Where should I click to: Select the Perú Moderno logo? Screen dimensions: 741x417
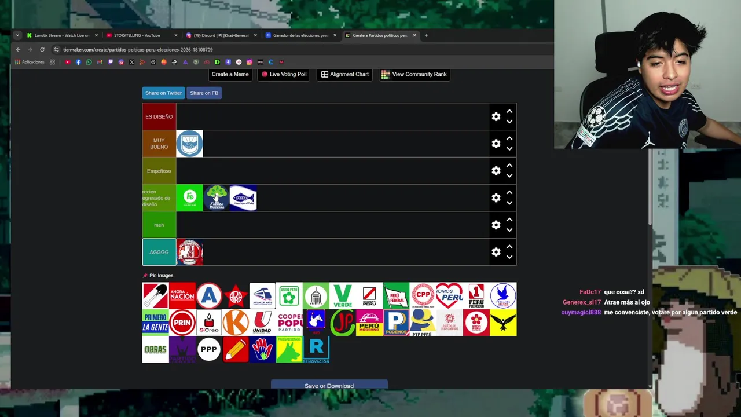pyautogui.click(x=369, y=323)
